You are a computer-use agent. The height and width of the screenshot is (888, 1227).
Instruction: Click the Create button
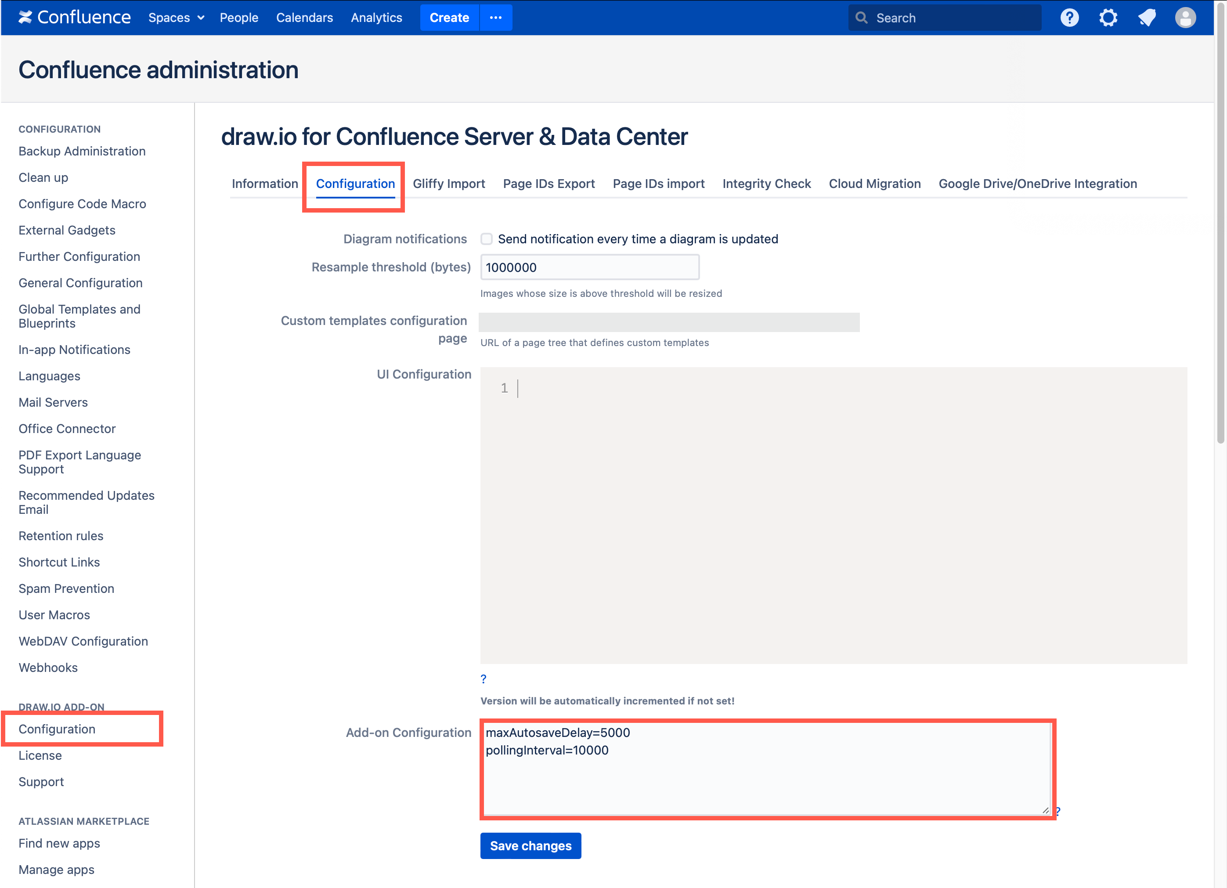click(449, 17)
